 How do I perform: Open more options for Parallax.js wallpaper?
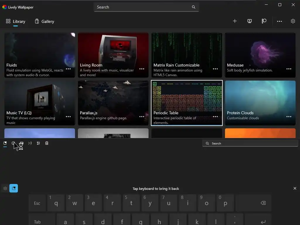(142, 117)
